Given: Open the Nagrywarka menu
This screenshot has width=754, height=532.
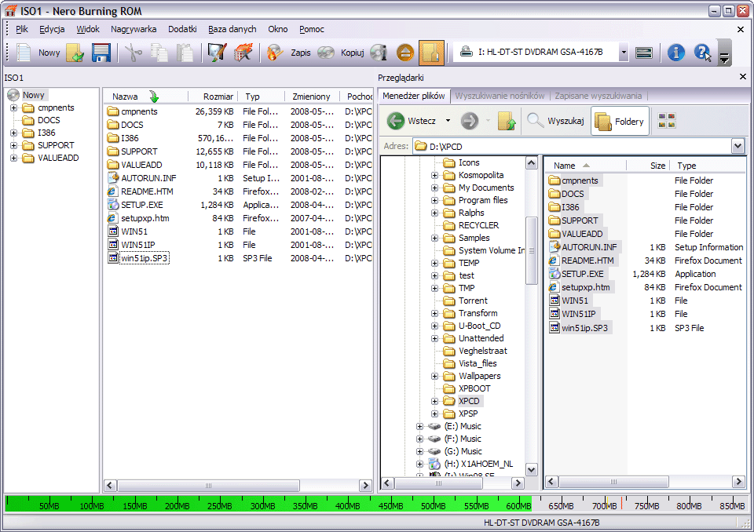Looking at the screenshot, I should pos(134,29).
